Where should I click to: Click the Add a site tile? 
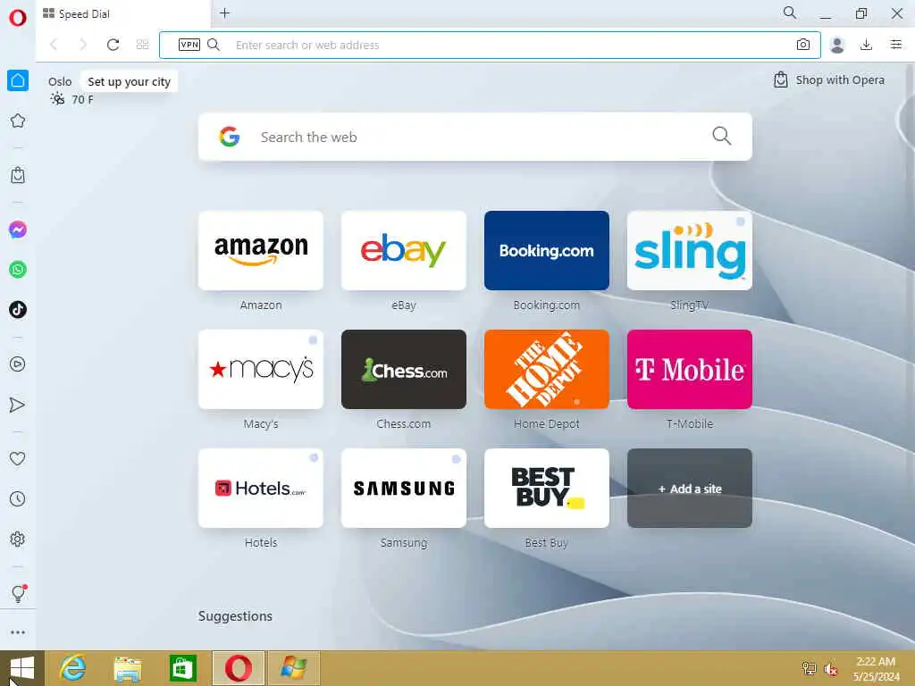[x=690, y=489]
